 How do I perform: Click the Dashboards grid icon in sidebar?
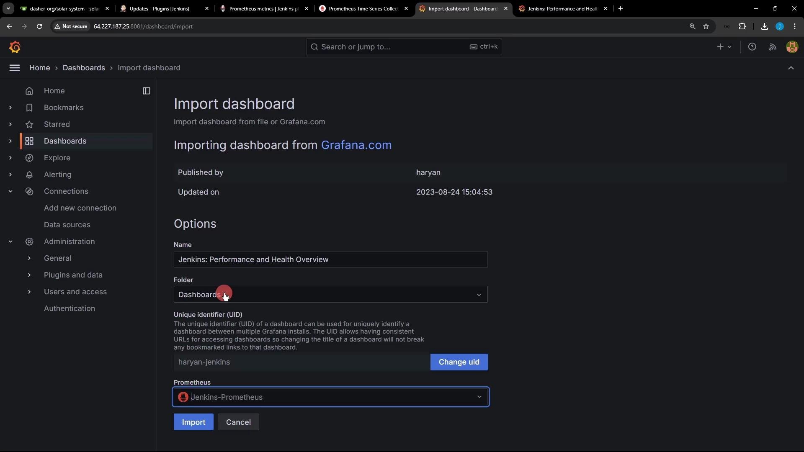(29, 141)
